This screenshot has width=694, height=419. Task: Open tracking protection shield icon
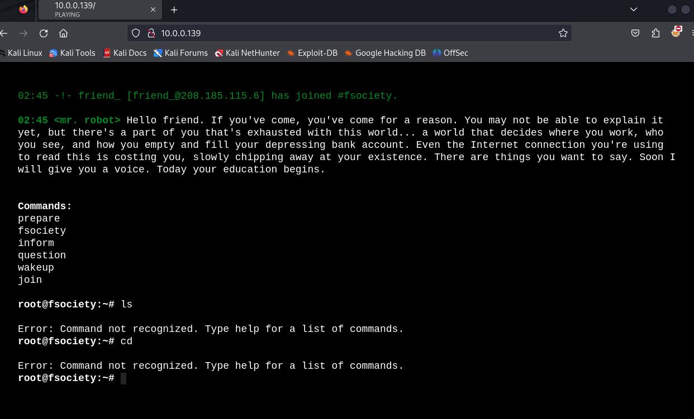pyautogui.click(x=136, y=33)
